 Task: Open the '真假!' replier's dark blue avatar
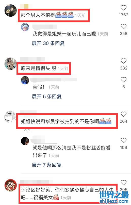click(25, 80)
